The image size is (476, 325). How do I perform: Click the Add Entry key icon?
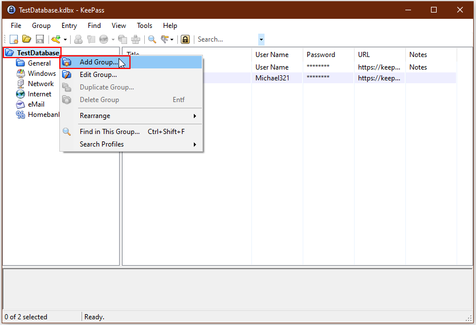[x=56, y=39]
